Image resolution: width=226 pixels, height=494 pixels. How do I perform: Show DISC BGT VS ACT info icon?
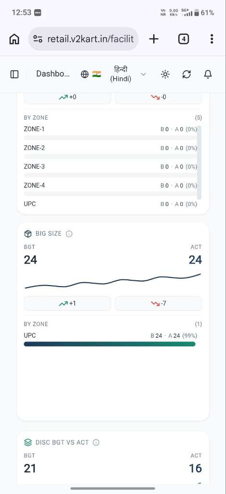pos(96,442)
